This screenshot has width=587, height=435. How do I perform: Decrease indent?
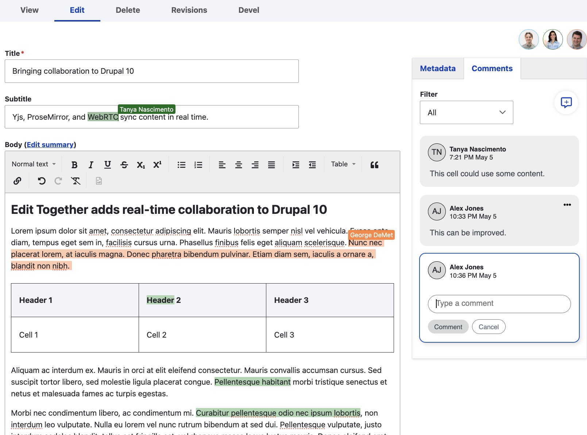(x=312, y=165)
